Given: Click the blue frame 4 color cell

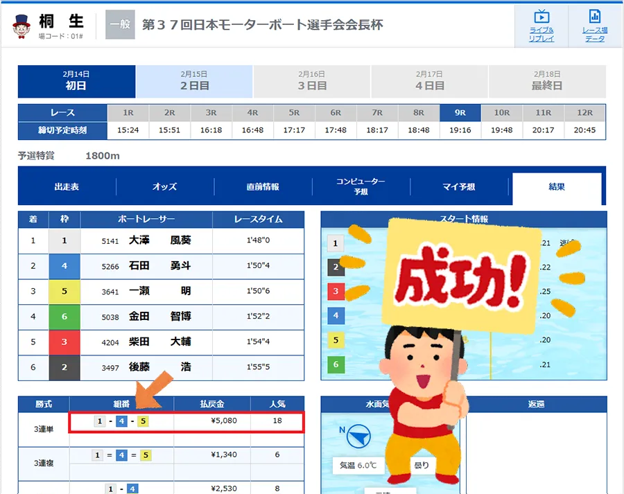Looking at the screenshot, I should click(64, 266).
